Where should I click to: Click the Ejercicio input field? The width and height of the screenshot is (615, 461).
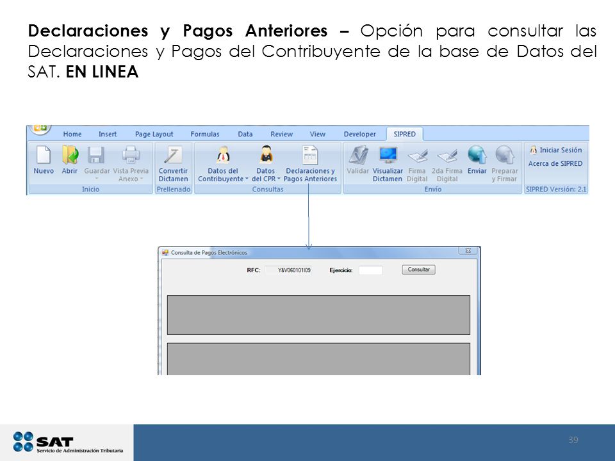370,270
